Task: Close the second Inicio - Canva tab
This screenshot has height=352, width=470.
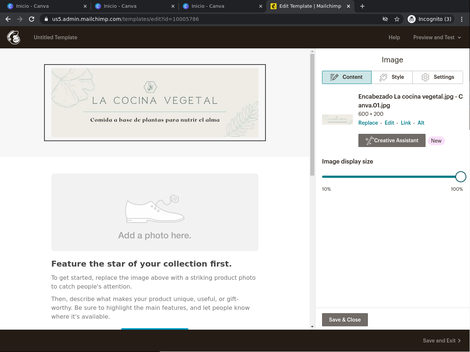Action: pos(173,6)
